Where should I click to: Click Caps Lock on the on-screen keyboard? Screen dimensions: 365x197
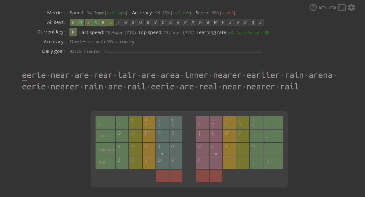coord(105,149)
